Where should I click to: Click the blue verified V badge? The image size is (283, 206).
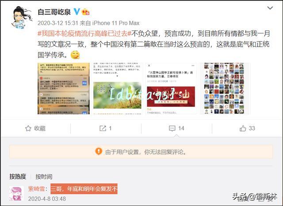pos(76,12)
